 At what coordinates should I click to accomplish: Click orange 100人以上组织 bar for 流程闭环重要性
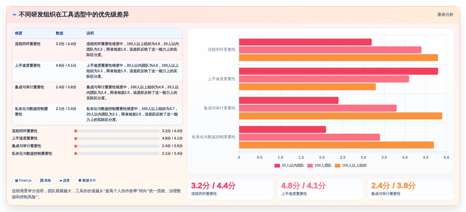tap(339, 58)
